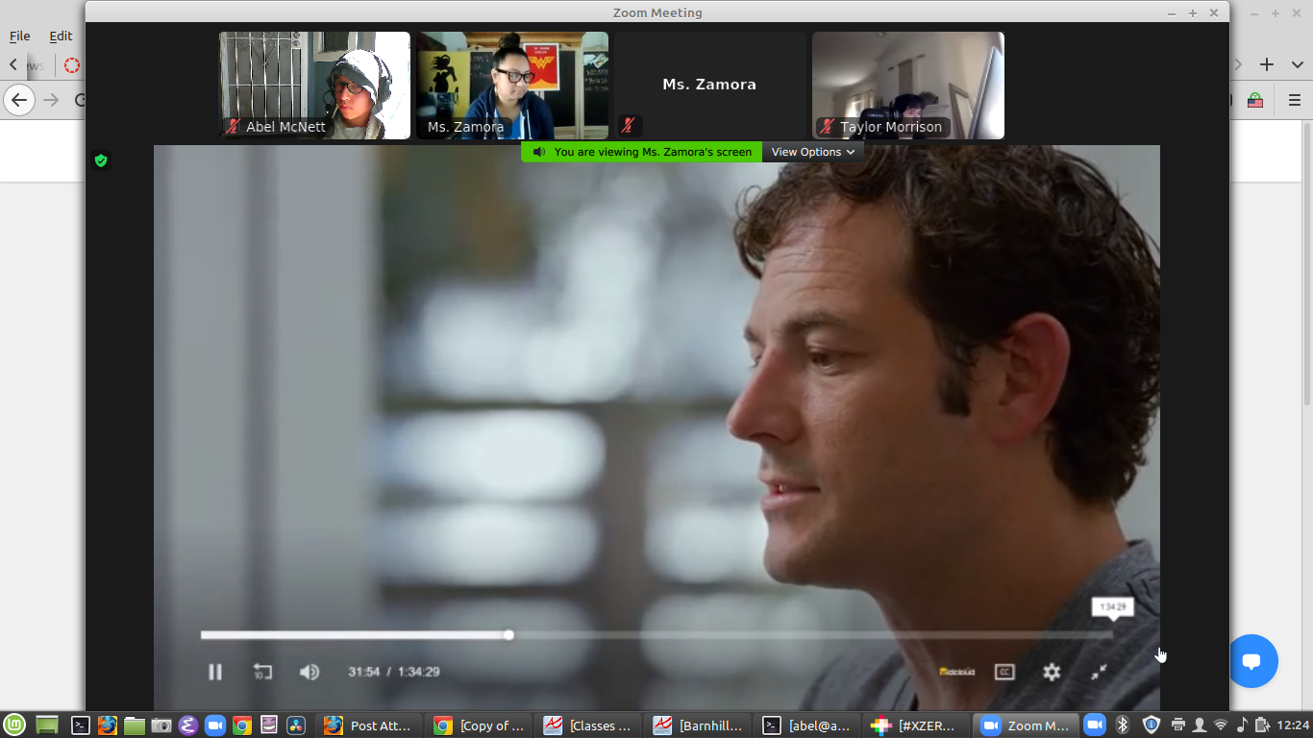Mute the video volume speaker icon
This screenshot has width=1313, height=738.
pos(309,672)
